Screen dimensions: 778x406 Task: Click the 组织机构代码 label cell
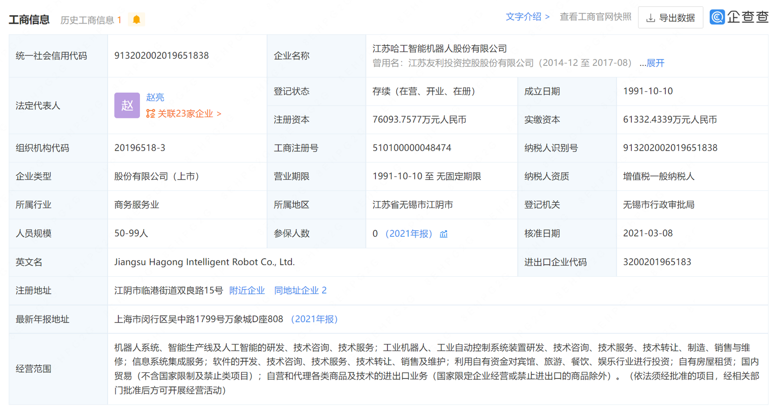[x=58, y=148]
